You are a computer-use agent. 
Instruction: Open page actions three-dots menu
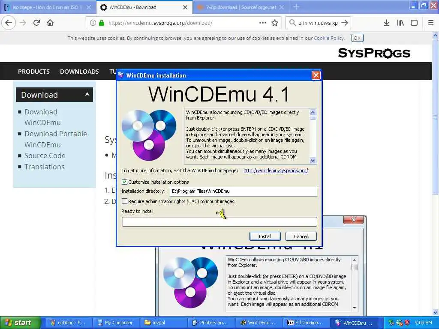pyautogui.click(x=263, y=23)
